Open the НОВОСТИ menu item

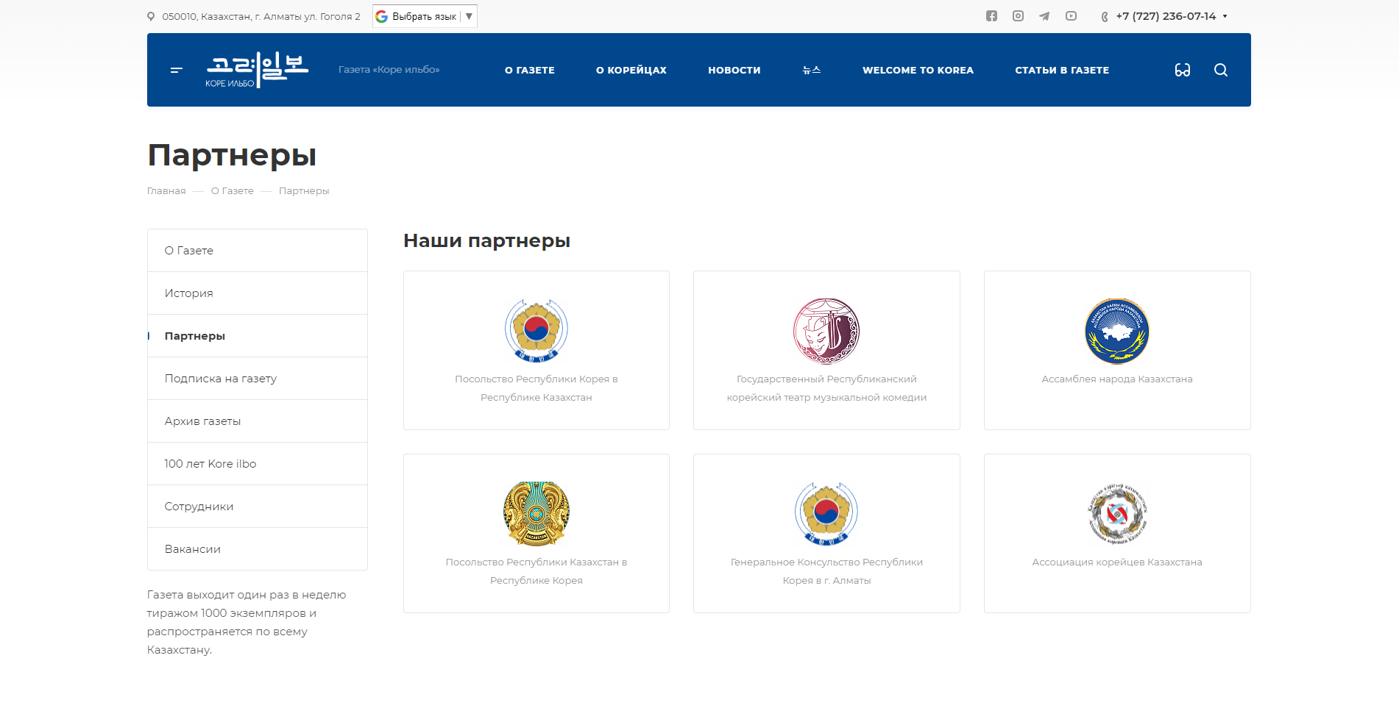[734, 70]
